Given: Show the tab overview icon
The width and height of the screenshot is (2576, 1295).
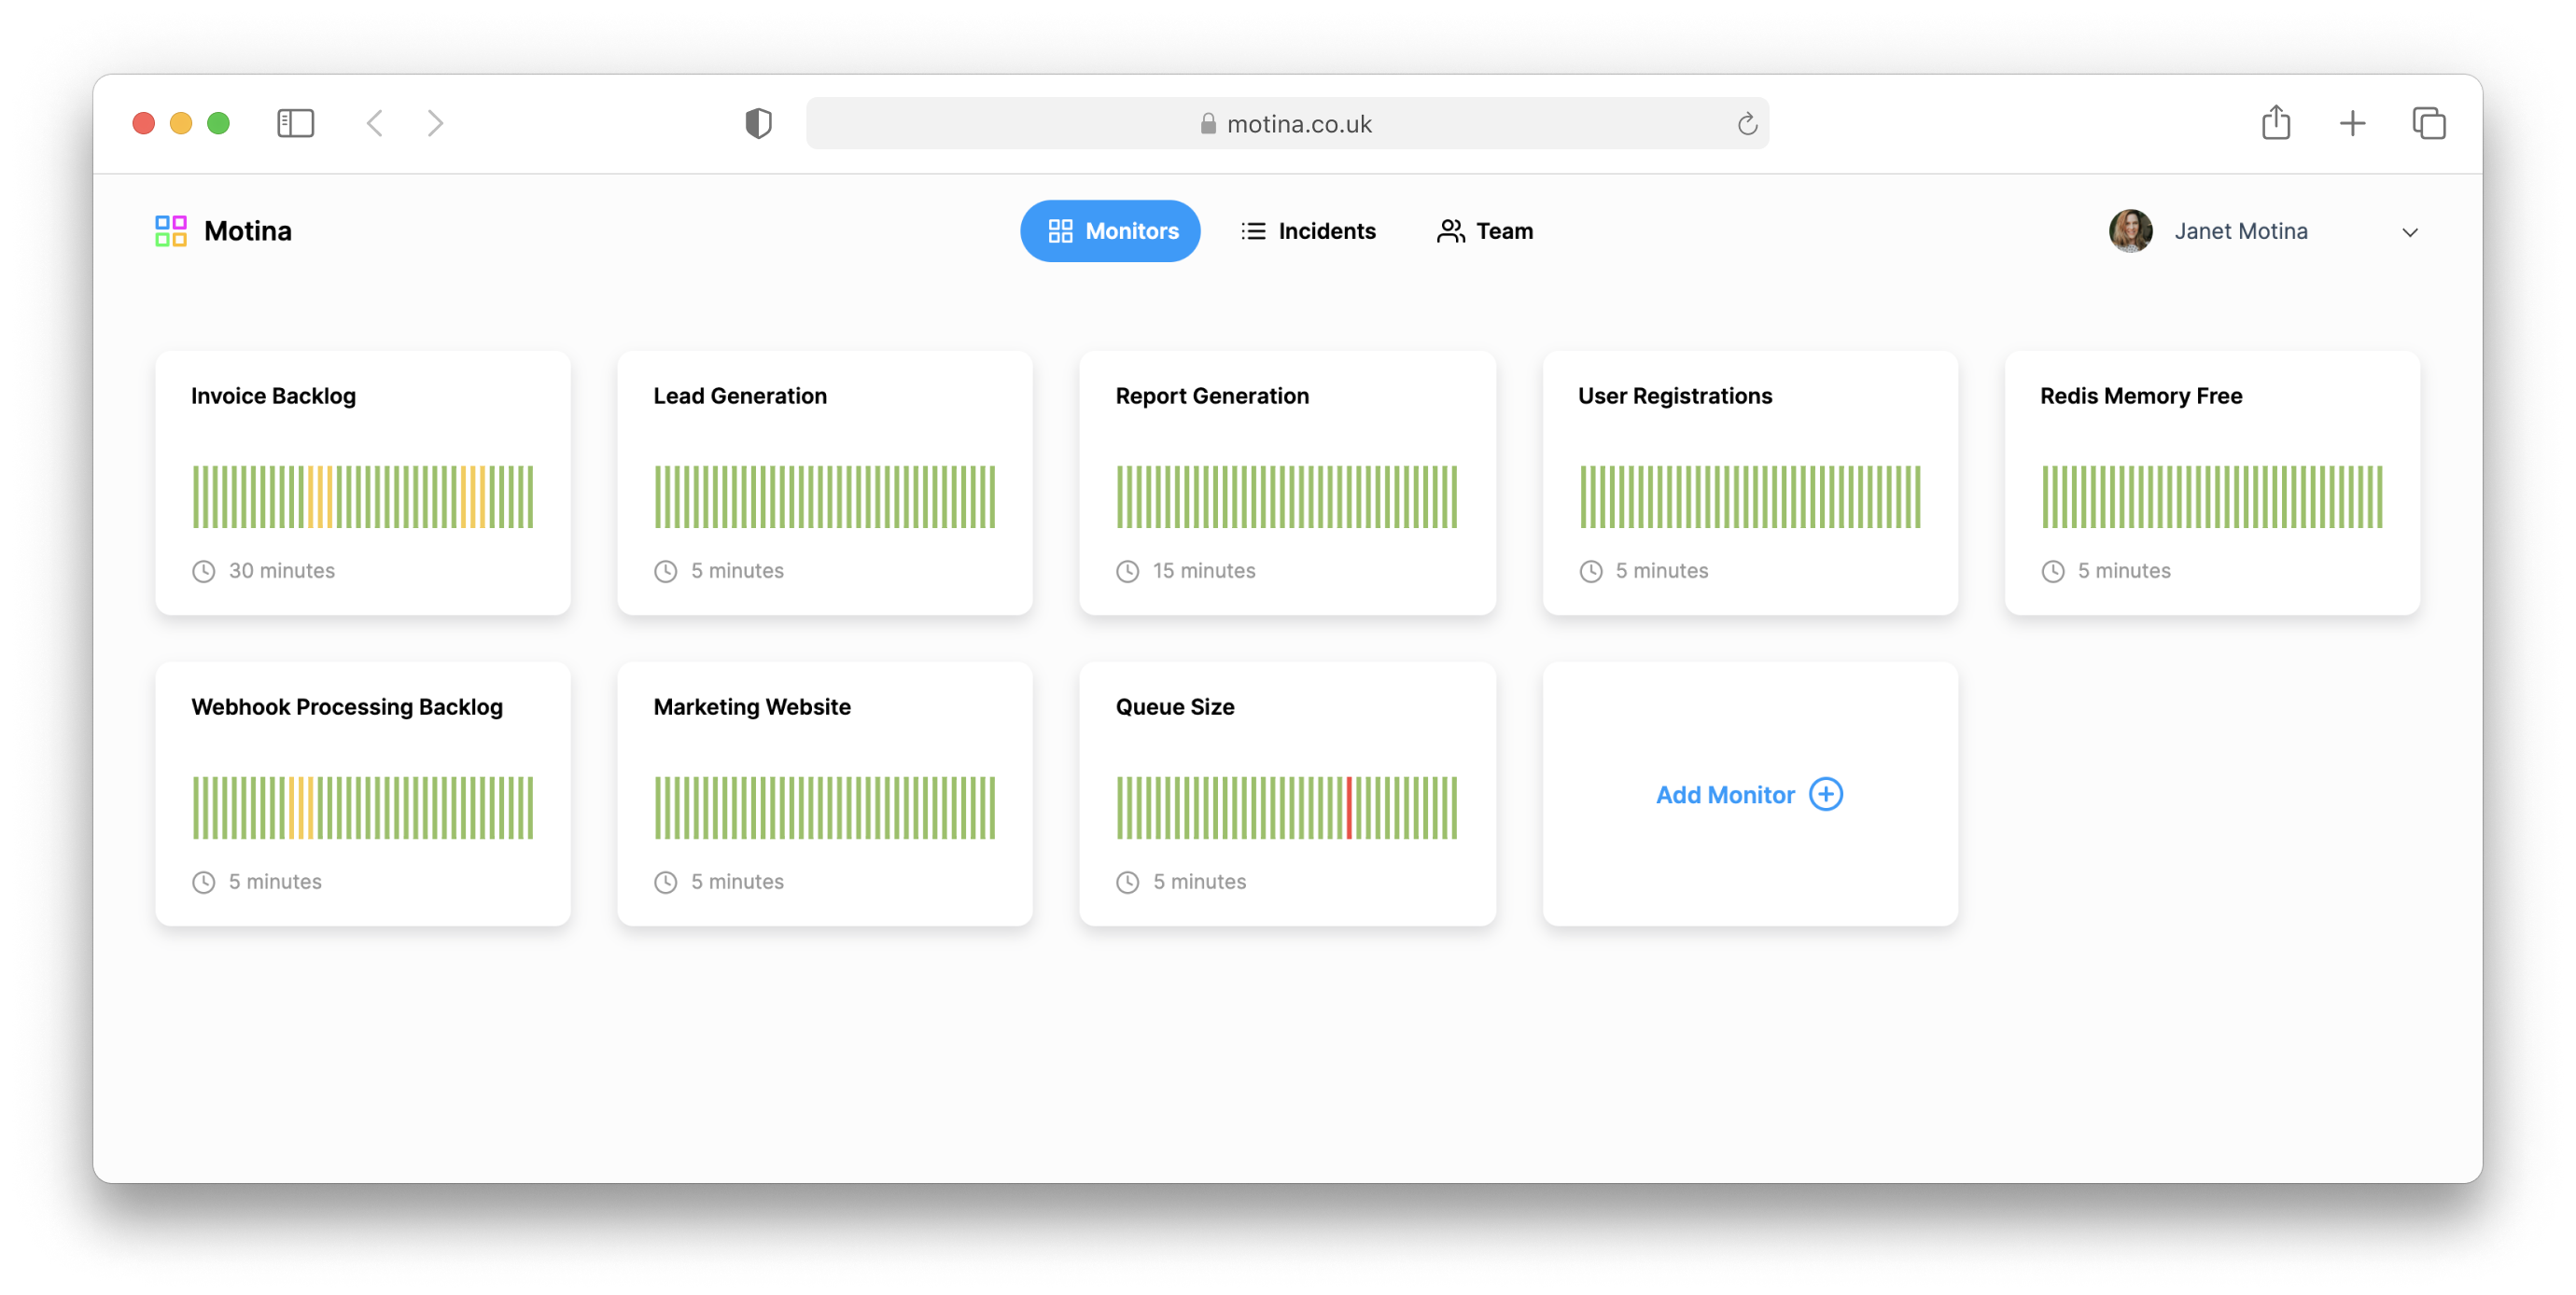Looking at the screenshot, I should click(2429, 123).
